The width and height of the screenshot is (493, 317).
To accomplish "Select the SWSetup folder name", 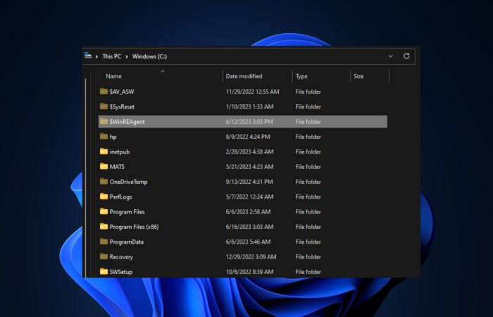I will (x=120, y=272).
